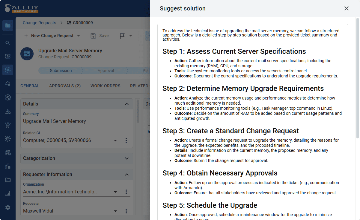Click the Summary input field
Image resolution: width=360 pixels, height=220 pixels.
(77, 121)
